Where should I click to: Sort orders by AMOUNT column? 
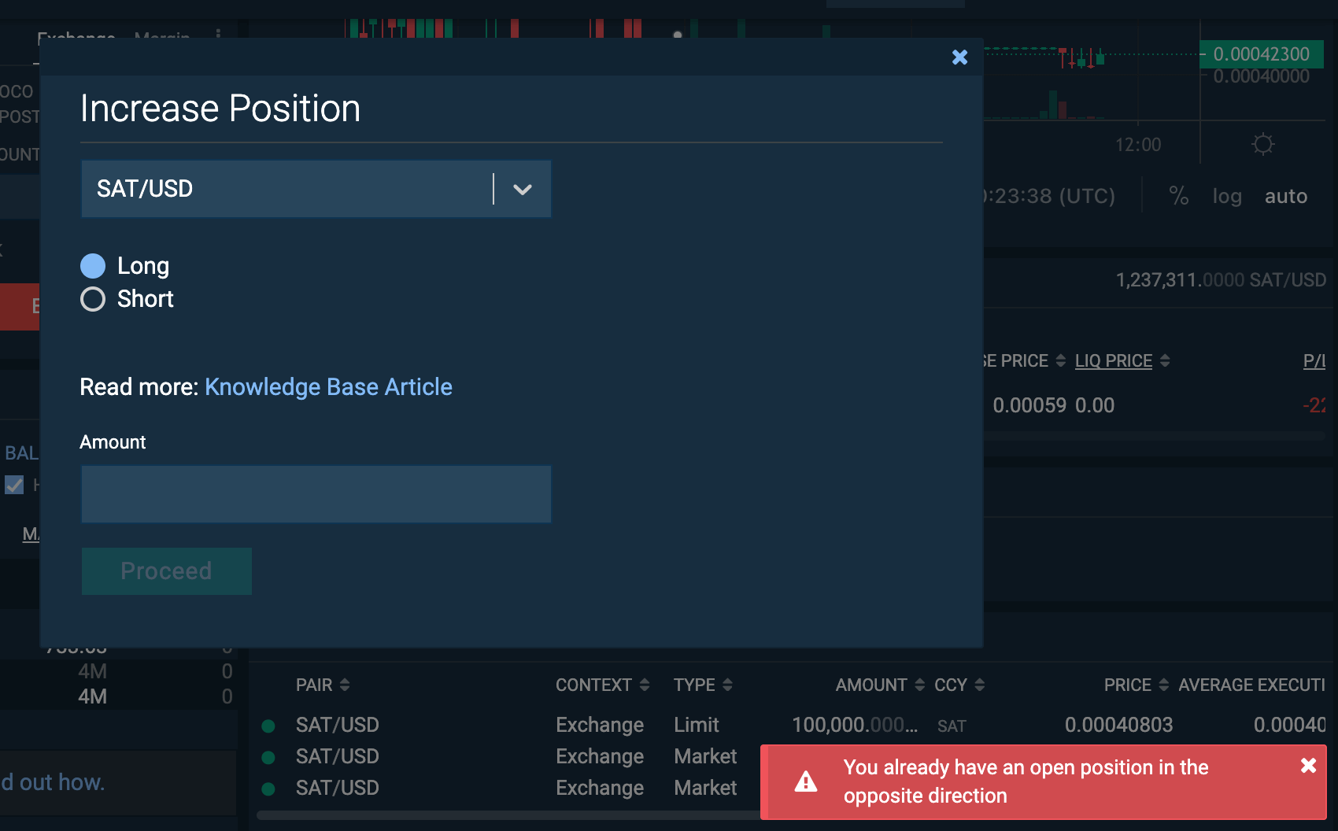click(x=880, y=685)
